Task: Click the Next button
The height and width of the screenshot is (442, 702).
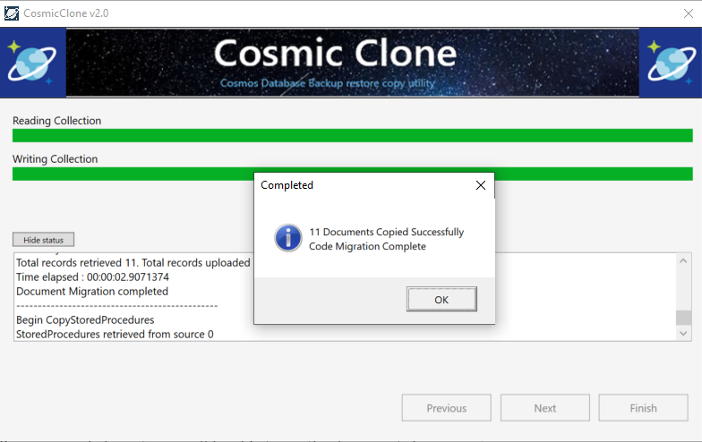Action: pyautogui.click(x=544, y=408)
